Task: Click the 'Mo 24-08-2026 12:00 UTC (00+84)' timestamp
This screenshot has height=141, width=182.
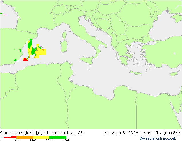Action: click(142, 133)
